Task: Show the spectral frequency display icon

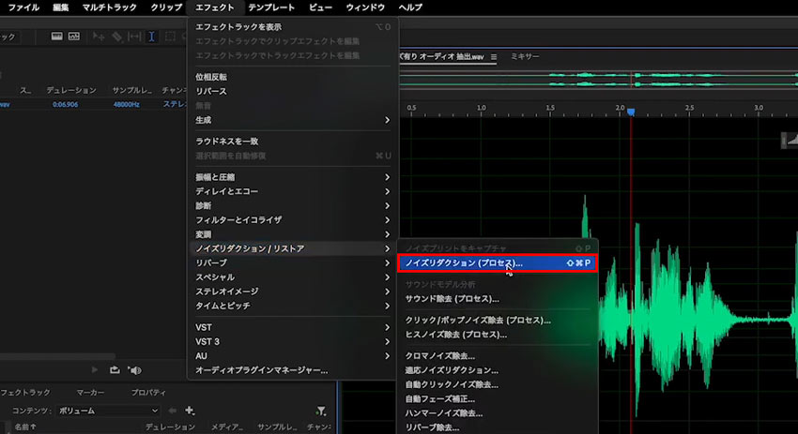Action: point(57,37)
